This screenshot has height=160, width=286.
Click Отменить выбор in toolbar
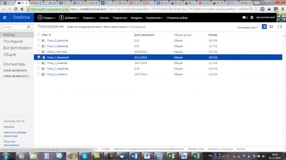click(177, 18)
